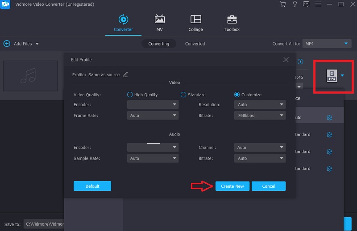357x231 pixels.
Task: Close the Edit Profile dialog
Action: (286, 59)
